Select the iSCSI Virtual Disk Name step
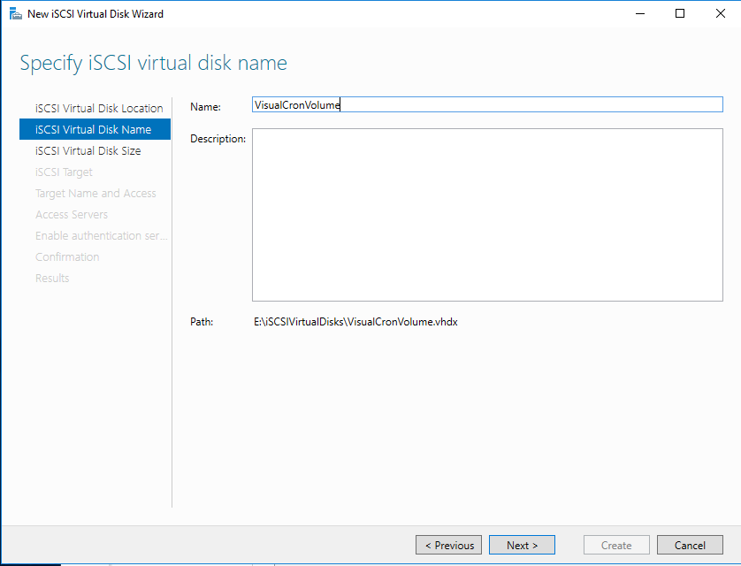This screenshot has width=741, height=566. (x=93, y=129)
